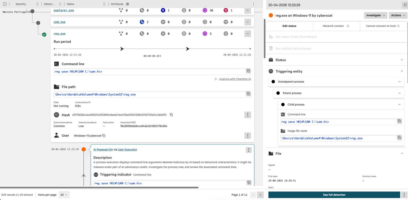Viewport: 408px width, 200px height.
Task: Click cmd.exe blue icon showing 2
Action: coord(142,22)
